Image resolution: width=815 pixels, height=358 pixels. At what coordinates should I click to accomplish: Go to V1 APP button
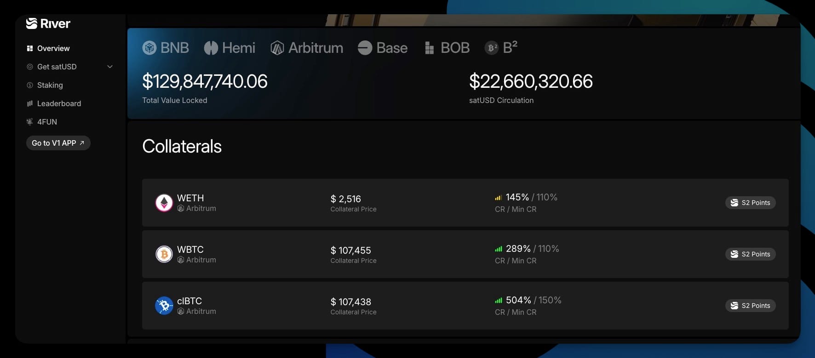point(58,143)
